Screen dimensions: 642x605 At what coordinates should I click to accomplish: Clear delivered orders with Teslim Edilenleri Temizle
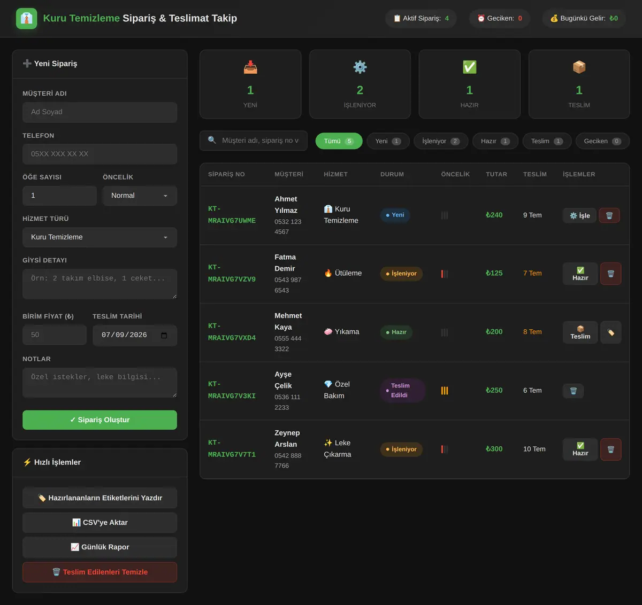pyautogui.click(x=100, y=572)
